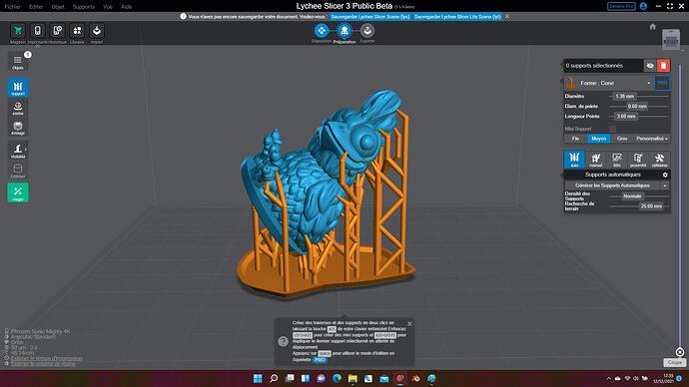Viewport: 689px width, 387px height.
Task: Toggle hide supports eye icon
Action: (x=650, y=66)
